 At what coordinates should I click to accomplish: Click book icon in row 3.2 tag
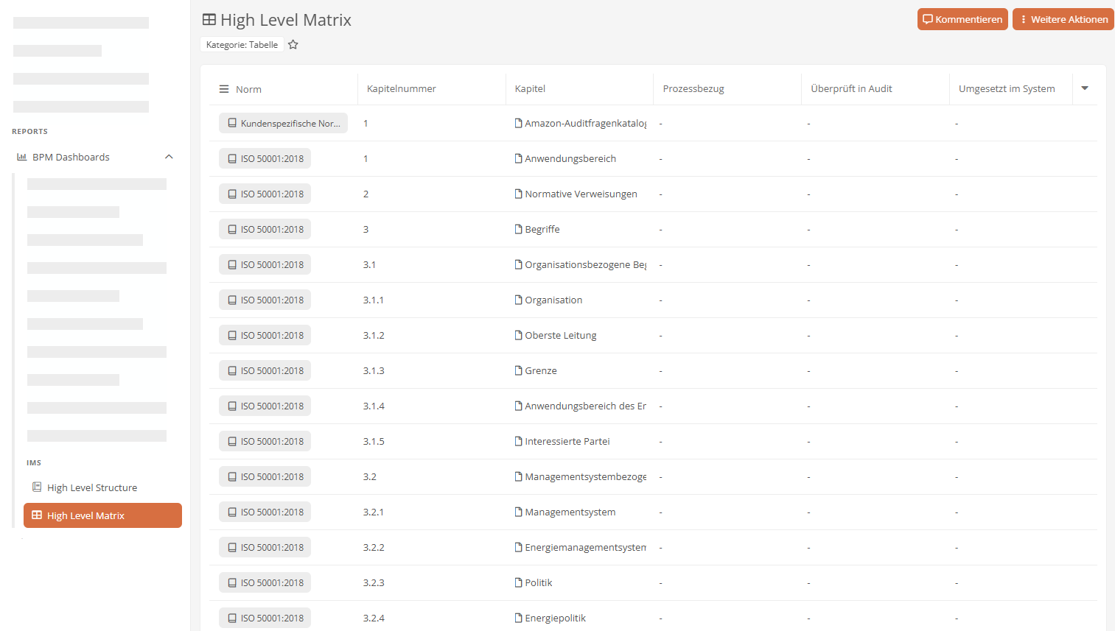pyautogui.click(x=232, y=476)
